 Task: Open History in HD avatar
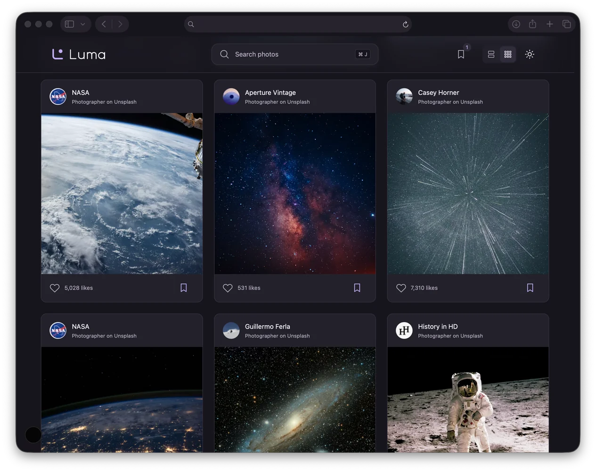(x=404, y=331)
